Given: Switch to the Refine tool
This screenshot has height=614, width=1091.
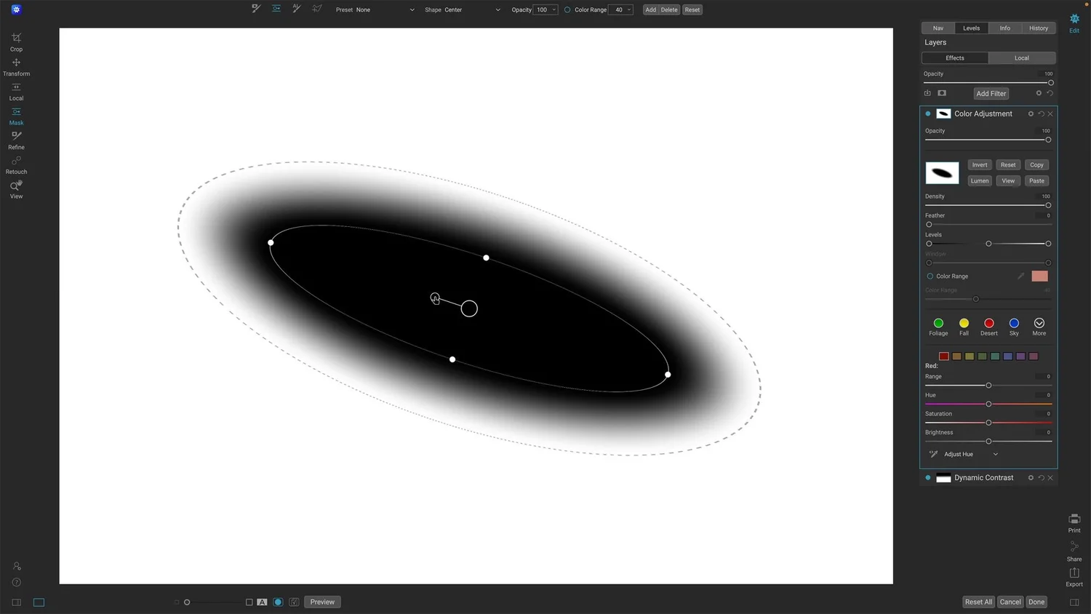Looking at the screenshot, I should [16, 140].
